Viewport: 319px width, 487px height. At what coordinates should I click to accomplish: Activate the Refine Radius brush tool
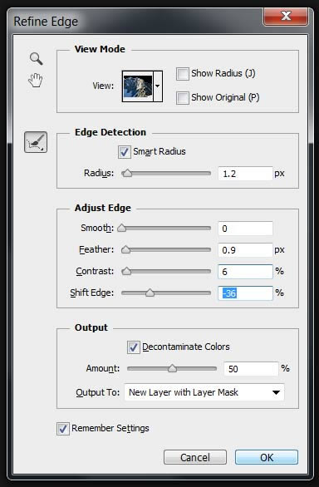pos(36,142)
